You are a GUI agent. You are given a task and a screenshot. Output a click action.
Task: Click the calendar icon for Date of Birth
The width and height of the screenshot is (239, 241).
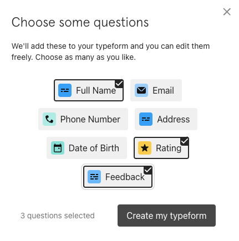[x=58, y=148]
